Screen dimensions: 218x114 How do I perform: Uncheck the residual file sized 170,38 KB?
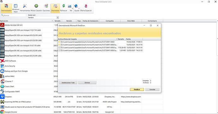tap(61, 48)
